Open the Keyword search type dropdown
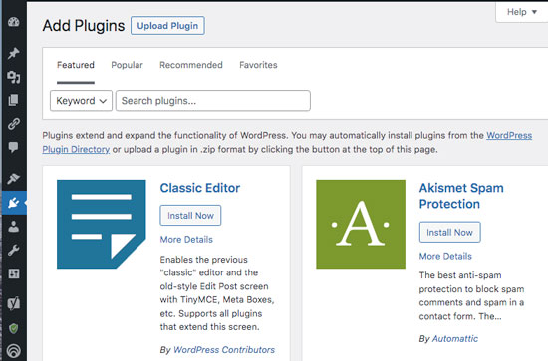 (x=81, y=101)
